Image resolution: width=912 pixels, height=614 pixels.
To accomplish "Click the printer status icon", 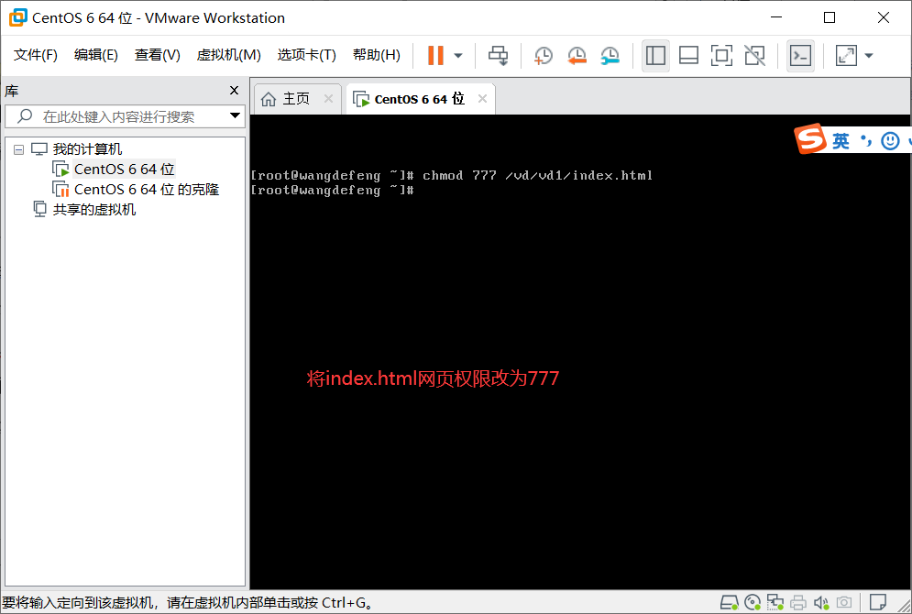I will (x=798, y=602).
